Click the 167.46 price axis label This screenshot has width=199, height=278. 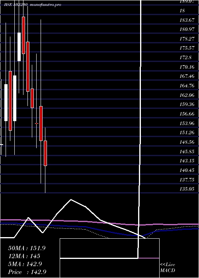pos(187,76)
